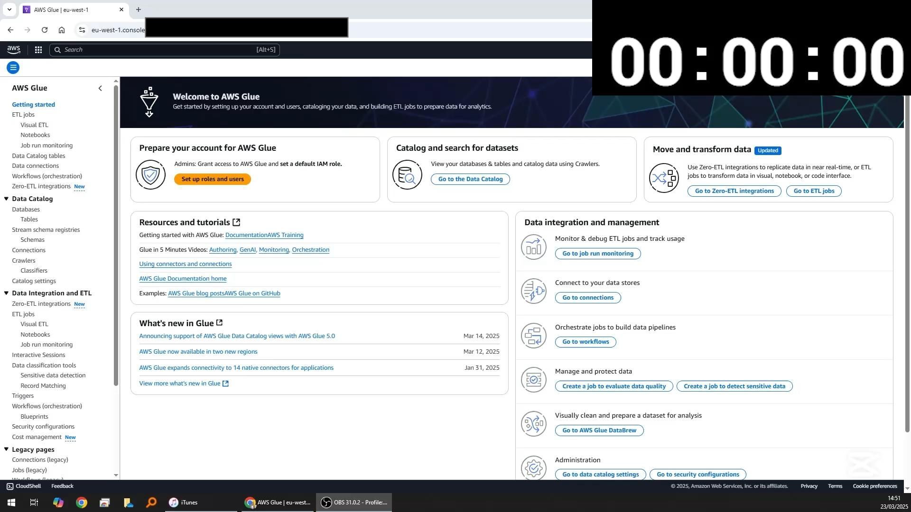This screenshot has height=512, width=911.
Task: Click Go to AWS Glue DataBrew
Action: (x=599, y=430)
